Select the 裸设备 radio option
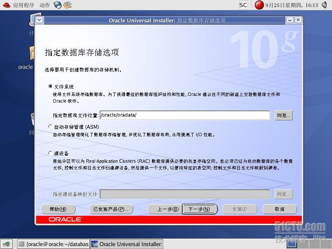The width and height of the screenshot is (332, 249). [50, 153]
